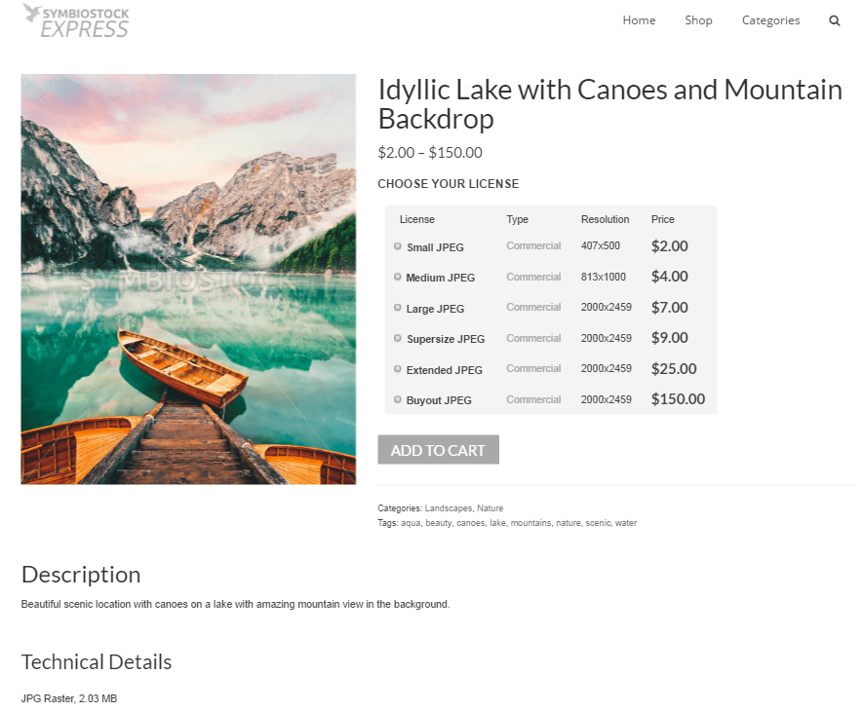Open the Home menu item
Viewport: 864px width, 712px height.
tap(639, 20)
